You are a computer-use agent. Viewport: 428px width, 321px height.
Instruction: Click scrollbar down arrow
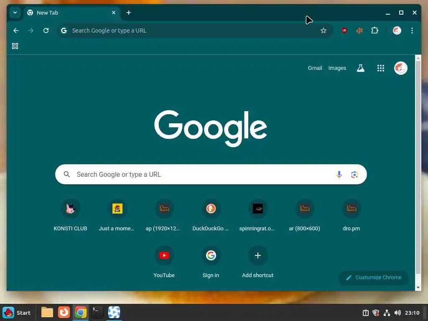click(418, 288)
